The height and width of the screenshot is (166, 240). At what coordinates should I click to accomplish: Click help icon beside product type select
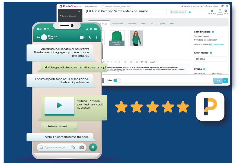coord(190,12)
